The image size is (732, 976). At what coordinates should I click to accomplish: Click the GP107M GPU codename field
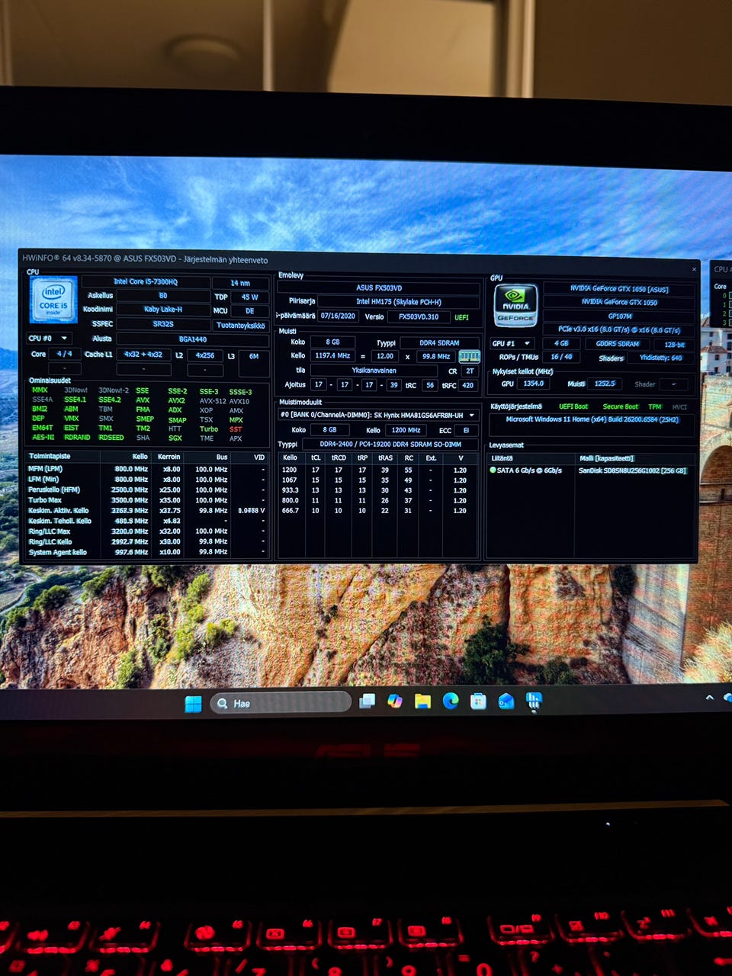coord(619,316)
